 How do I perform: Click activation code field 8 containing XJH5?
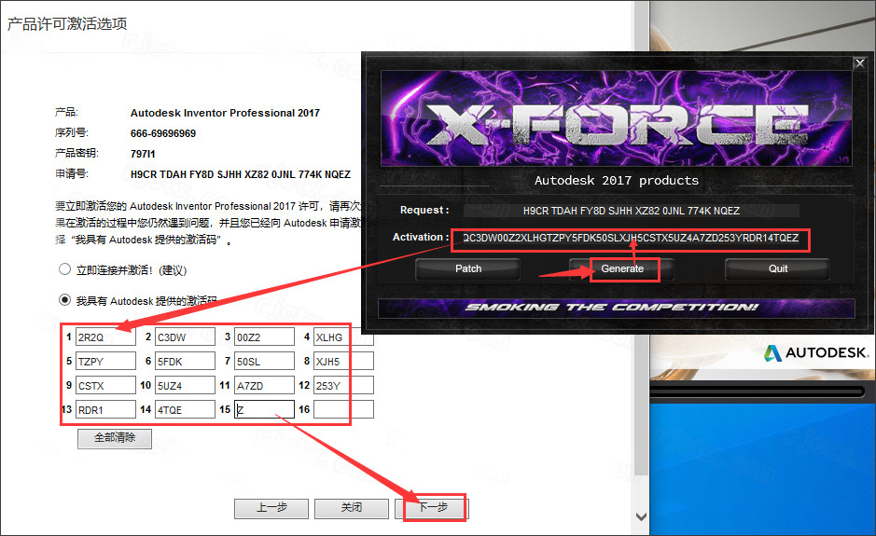click(x=343, y=362)
